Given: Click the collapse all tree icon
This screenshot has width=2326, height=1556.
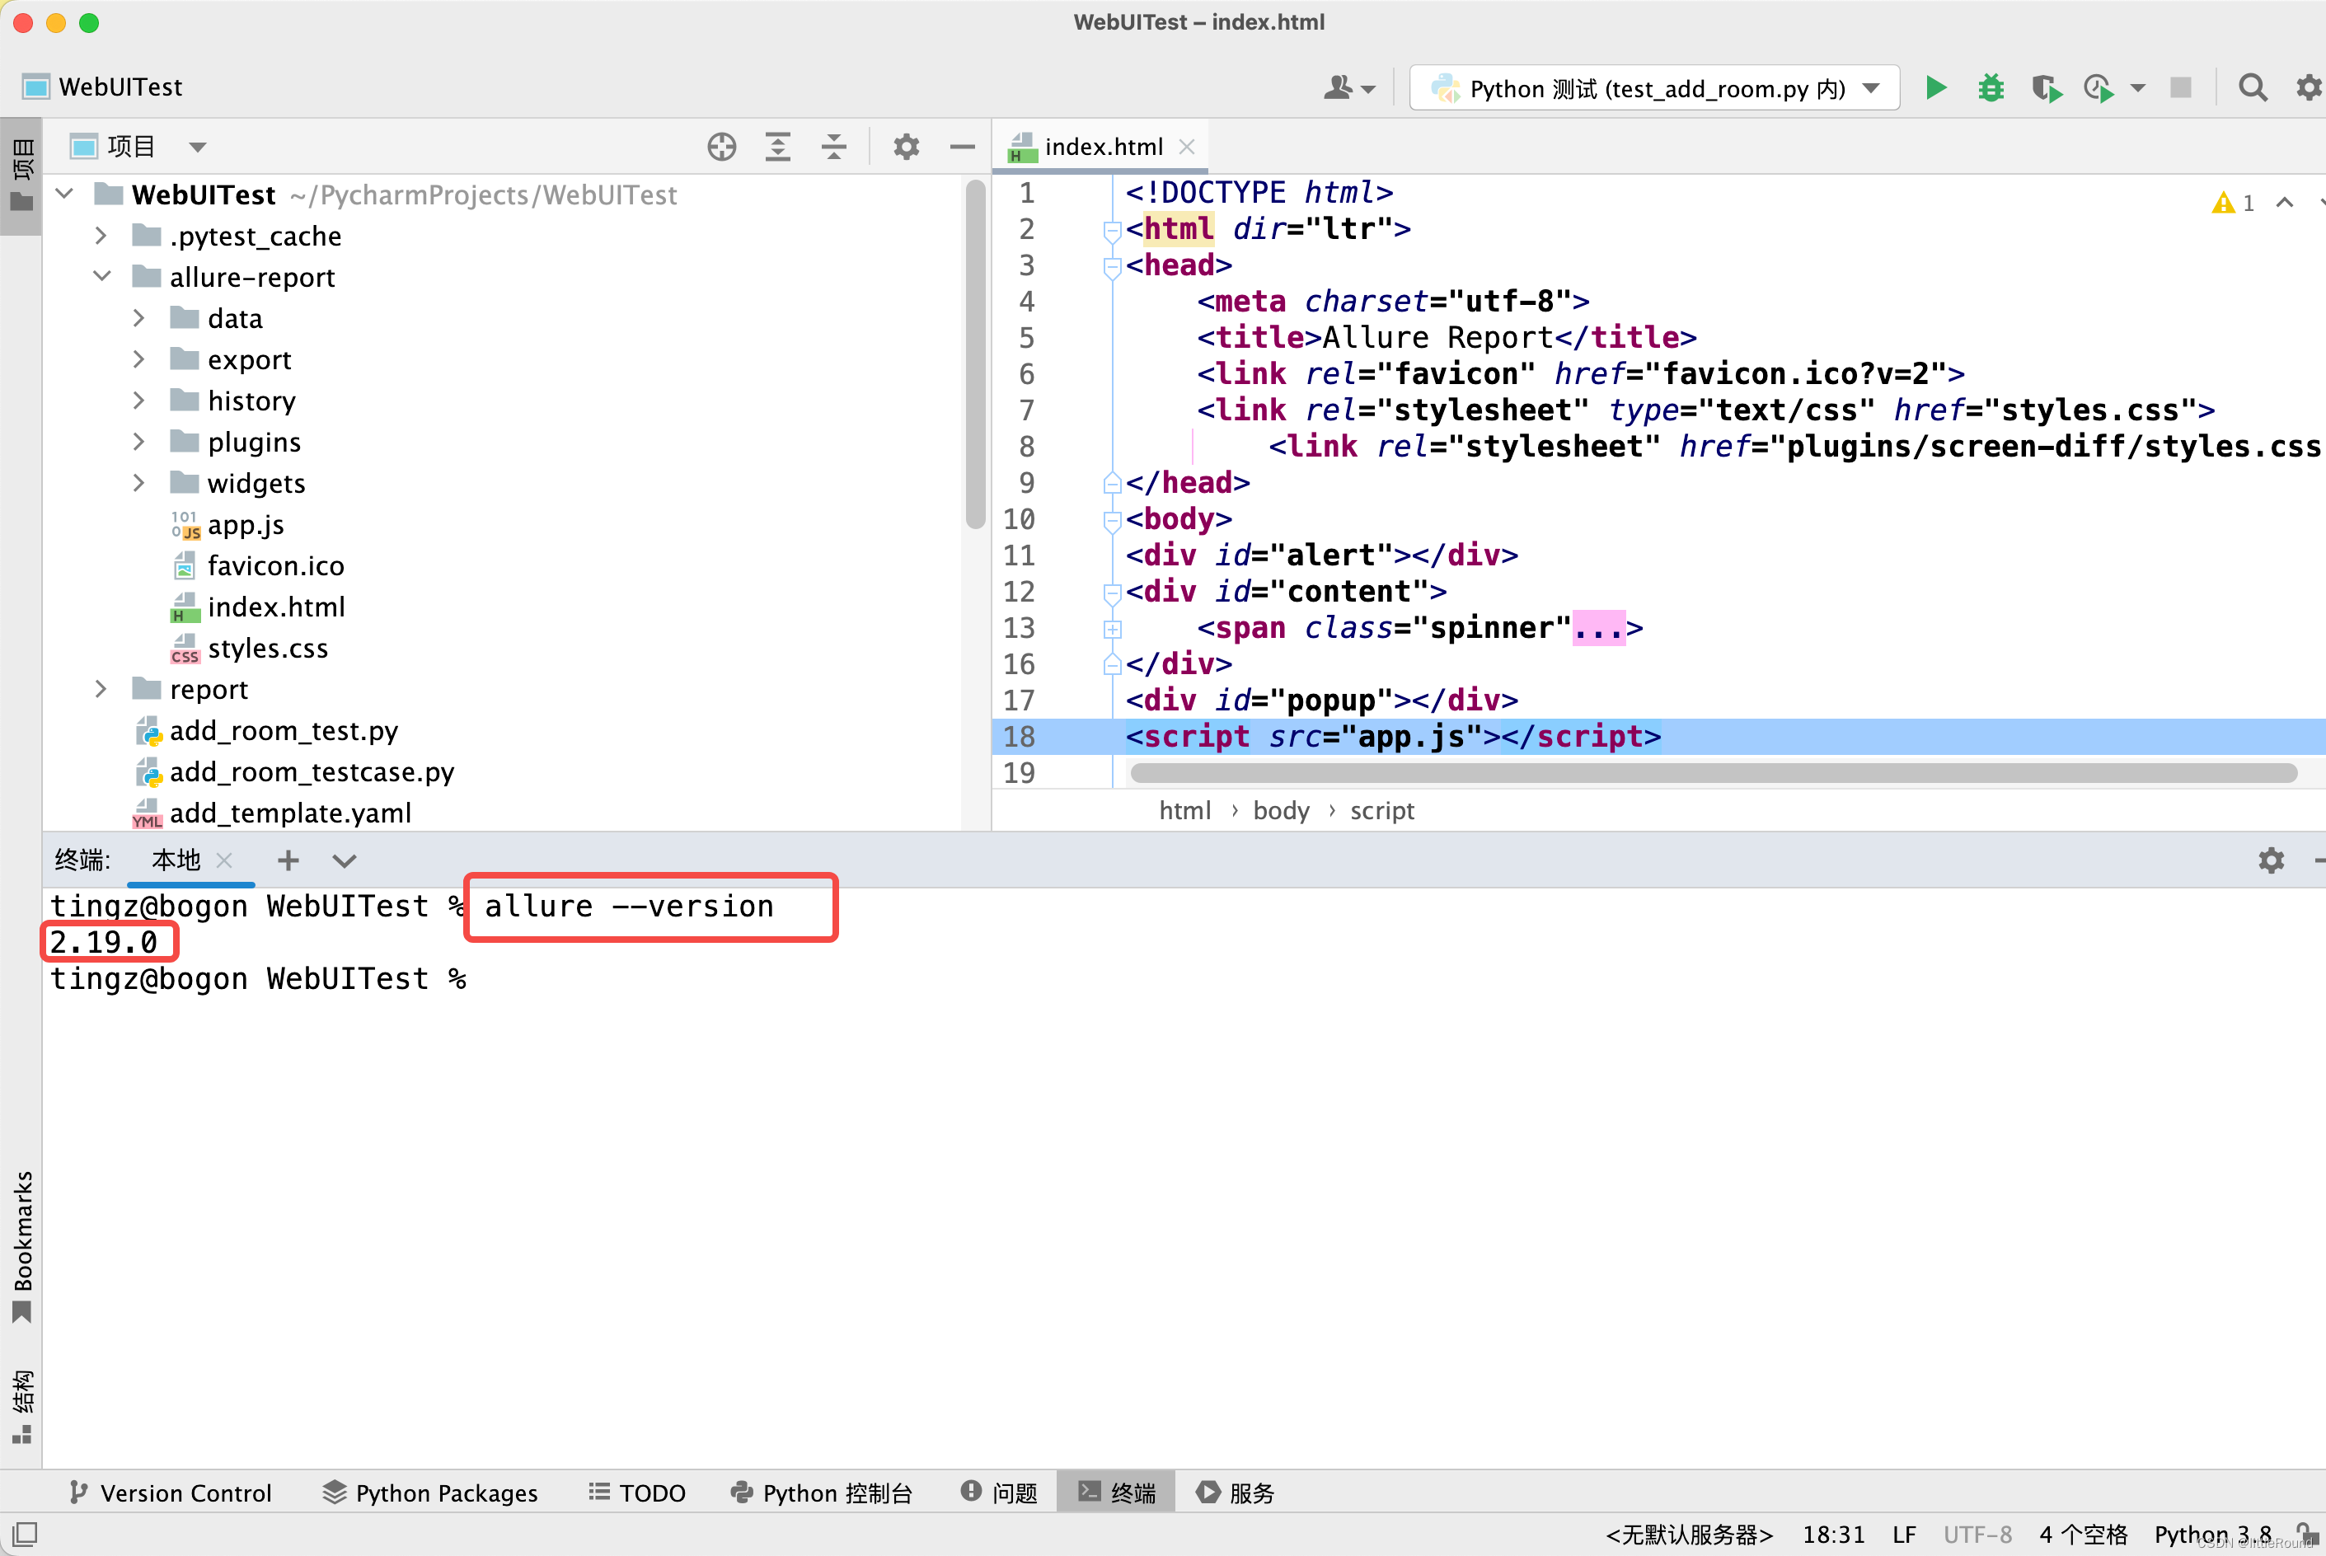Looking at the screenshot, I should tap(833, 147).
